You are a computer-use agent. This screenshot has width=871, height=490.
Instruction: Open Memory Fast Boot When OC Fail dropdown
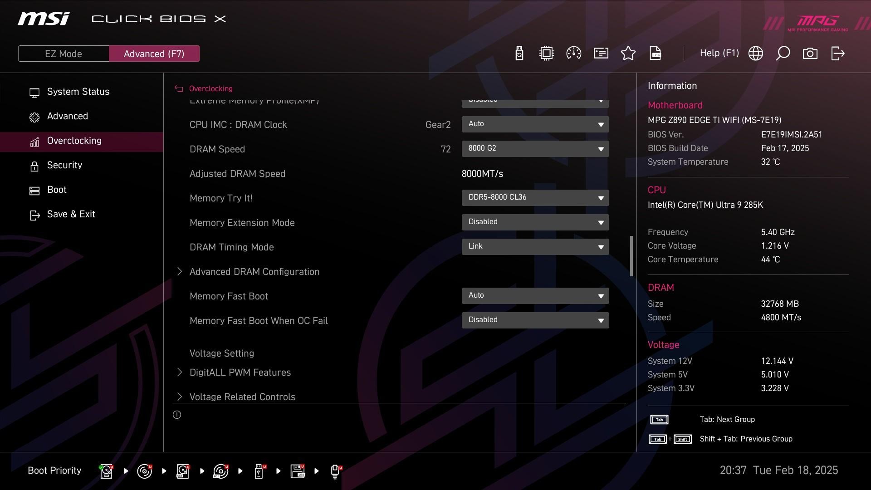535,320
